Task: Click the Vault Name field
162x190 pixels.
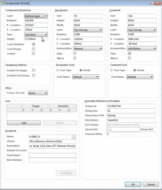Action: pos(52,155)
